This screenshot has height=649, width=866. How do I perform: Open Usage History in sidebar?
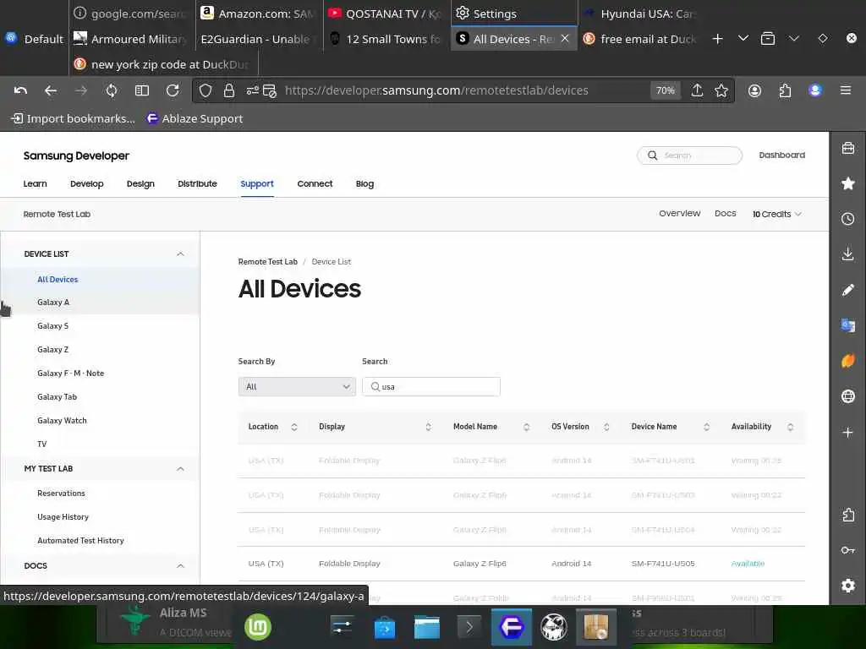point(63,517)
